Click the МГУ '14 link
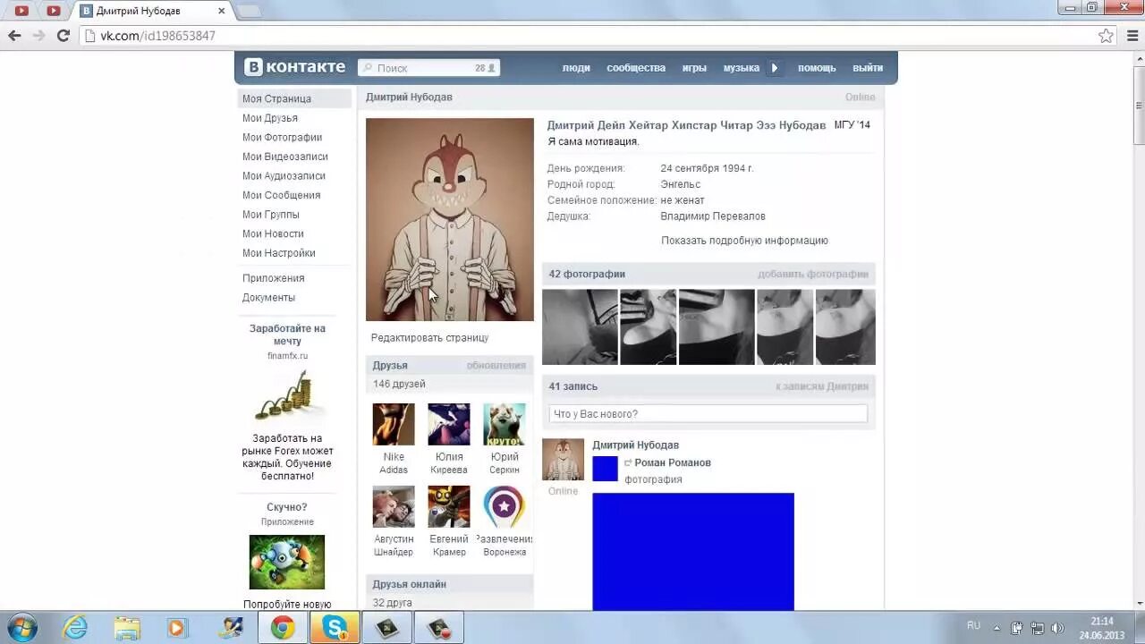The image size is (1145, 644). [852, 125]
